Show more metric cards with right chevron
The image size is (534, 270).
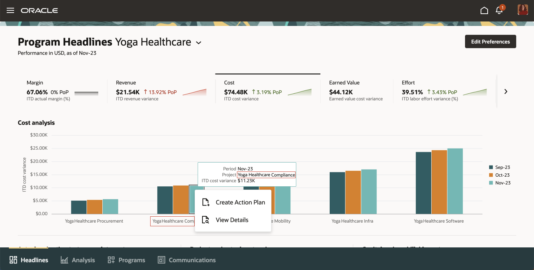click(x=506, y=91)
